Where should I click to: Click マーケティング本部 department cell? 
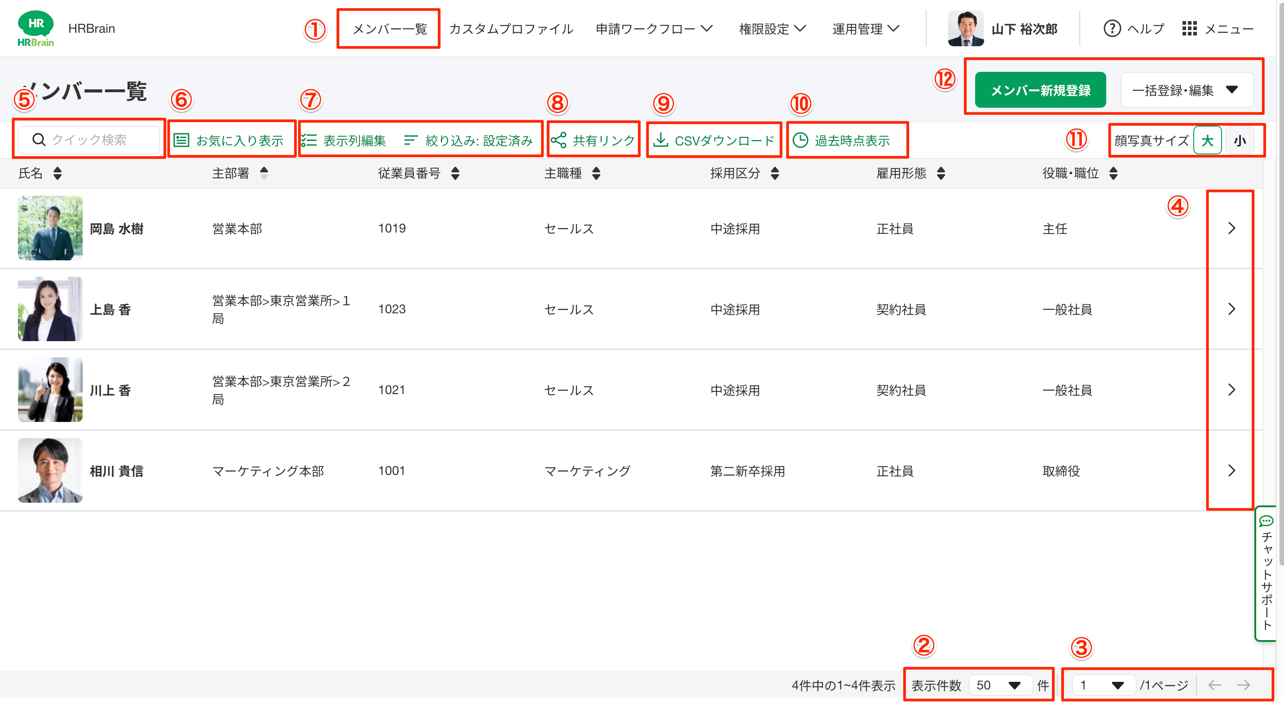click(268, 471)
